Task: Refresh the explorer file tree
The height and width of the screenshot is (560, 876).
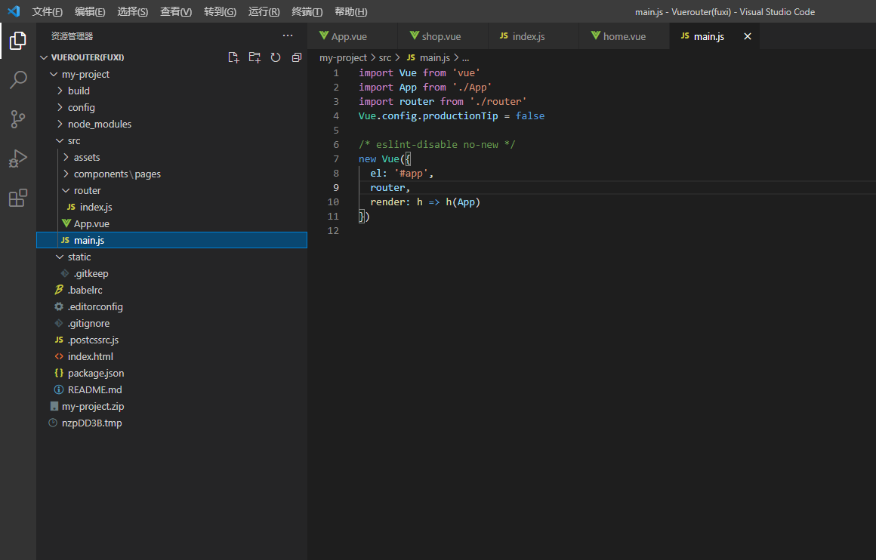Action: (x=276, y=57)
